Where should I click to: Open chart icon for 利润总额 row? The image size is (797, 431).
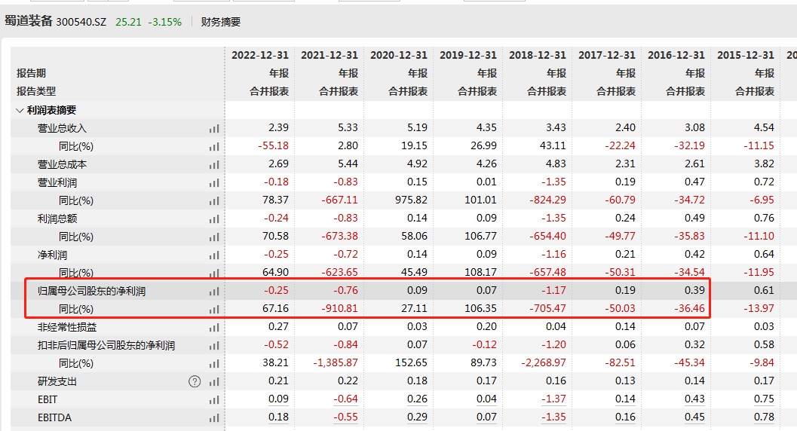tap(214, 219)
